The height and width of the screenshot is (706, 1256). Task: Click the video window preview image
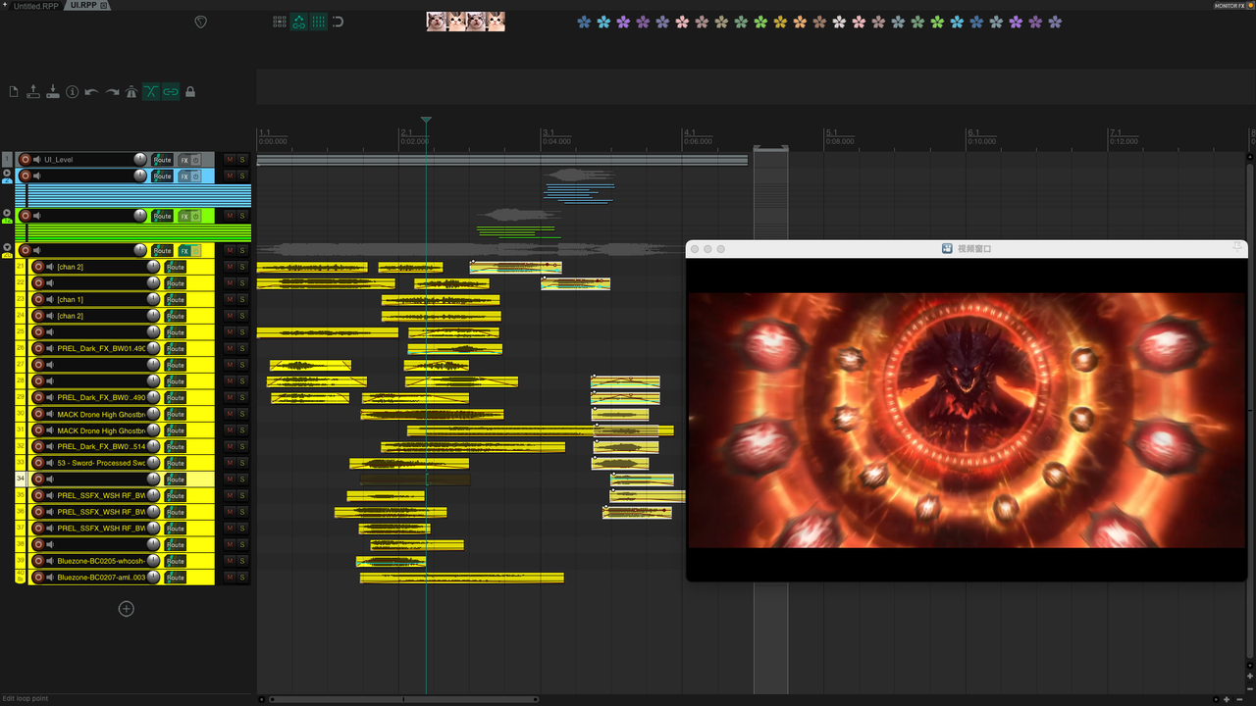click(x=967, y=420)
